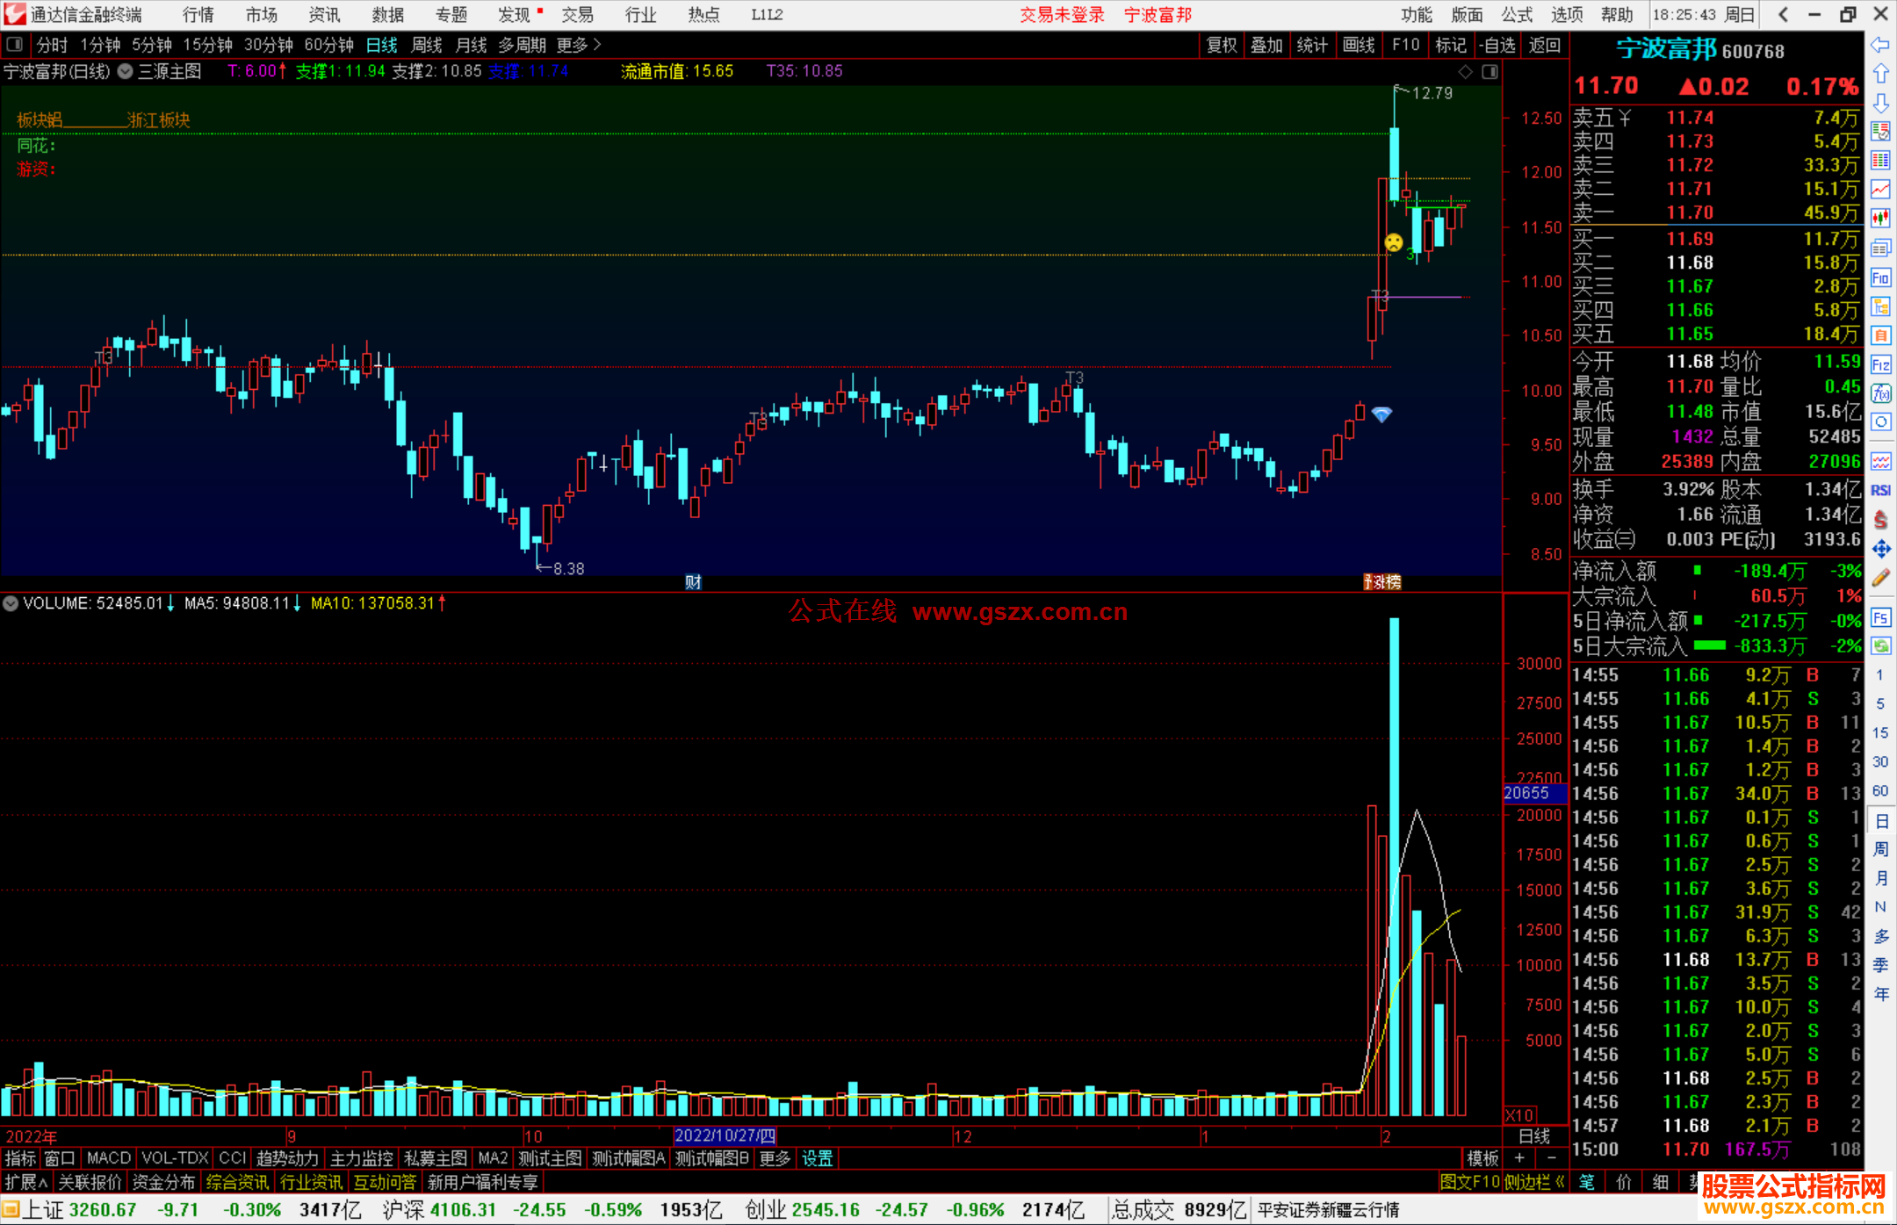Toggle the circle button beside VOLUME label
This screenshot has height=1225, width=1897.
[11, 603]
